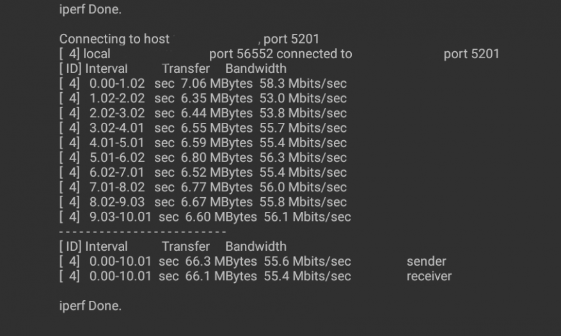
Task: Click the bottom "iperf Done." line
Action: coord(90,306)
